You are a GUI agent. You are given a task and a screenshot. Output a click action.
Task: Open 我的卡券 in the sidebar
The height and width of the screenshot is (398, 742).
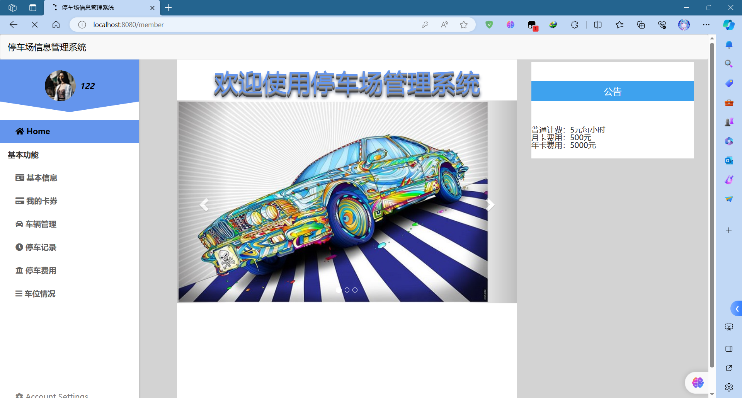click(x=36, y=201)
